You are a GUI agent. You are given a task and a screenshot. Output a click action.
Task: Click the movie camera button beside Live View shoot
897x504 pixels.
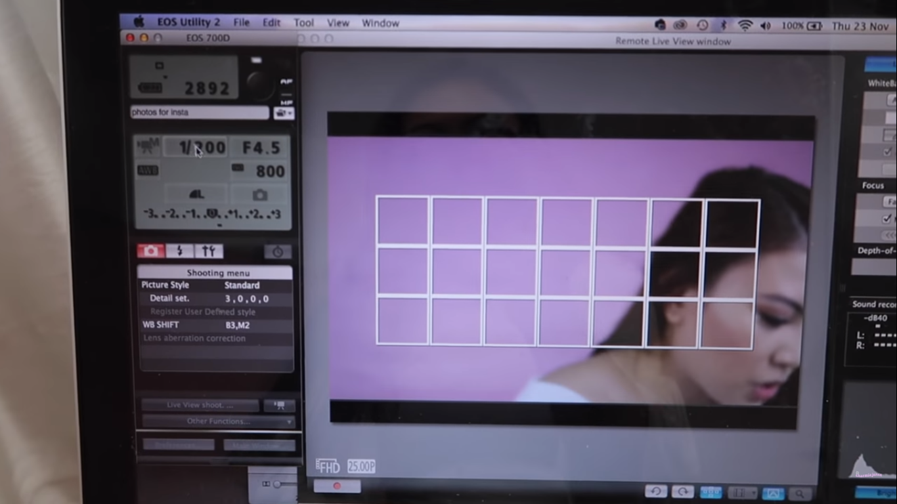click(x=279, y=406)
